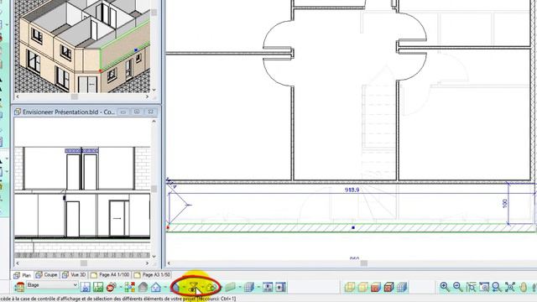Click the up scroll arrow in the Coupe window
The height and width of the screenshot is (302, 537).
(154, 121)
